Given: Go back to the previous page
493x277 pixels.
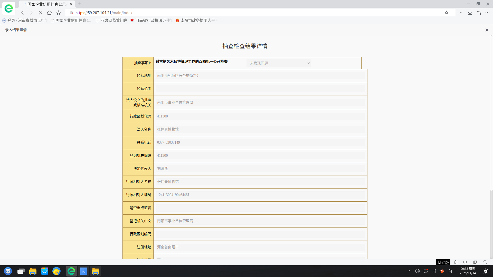Looking at the screenshot, I should (23, 13).
